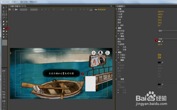Screen dimensions: 177x110
Task: Collapse the 内描边 (Inner Strokes) row
Action: click(x=118, y=55)
